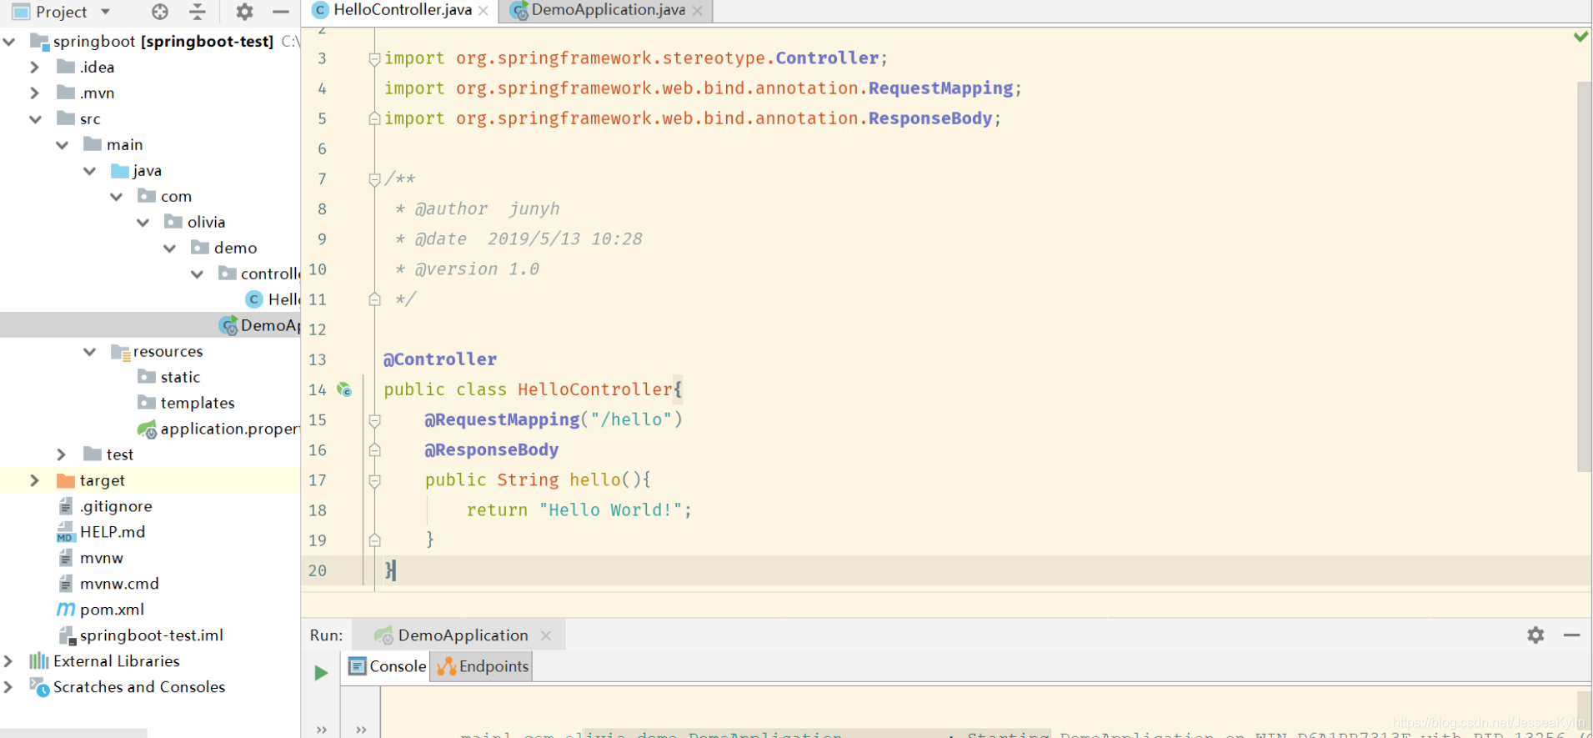Fold the Javadoc comment at line 7
This screenshot has width=1593, height=738.
pyautogui.click(x=374, y=178)
